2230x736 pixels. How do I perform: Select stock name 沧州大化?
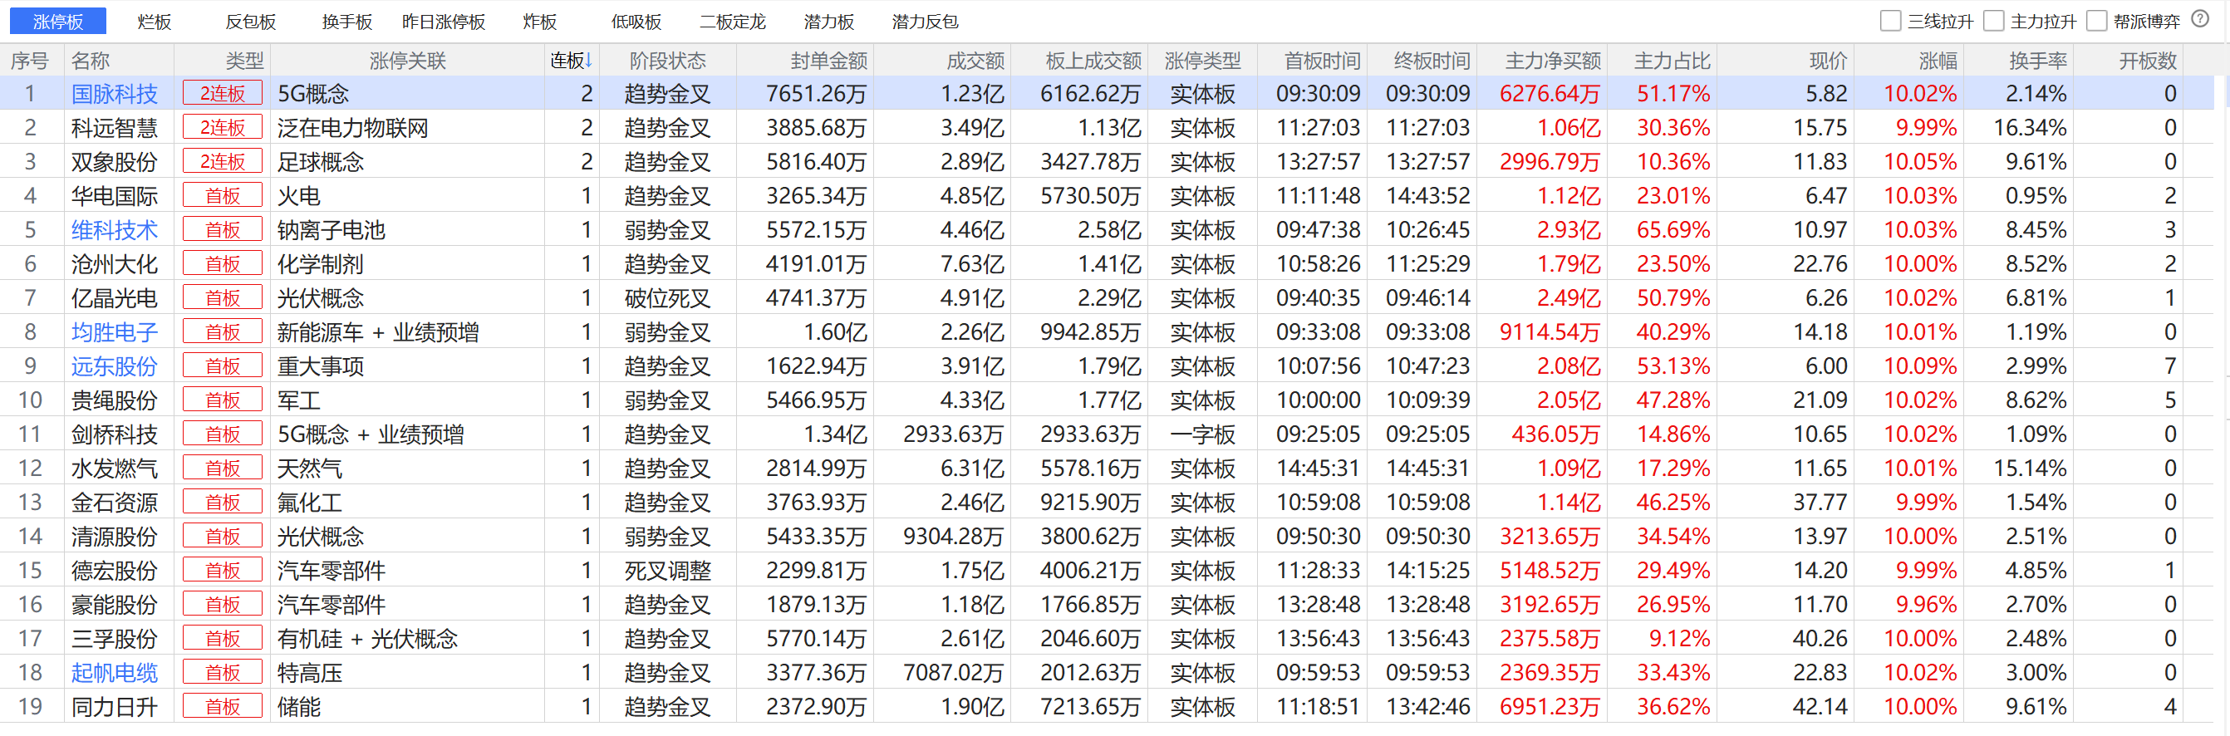(115, 264)
